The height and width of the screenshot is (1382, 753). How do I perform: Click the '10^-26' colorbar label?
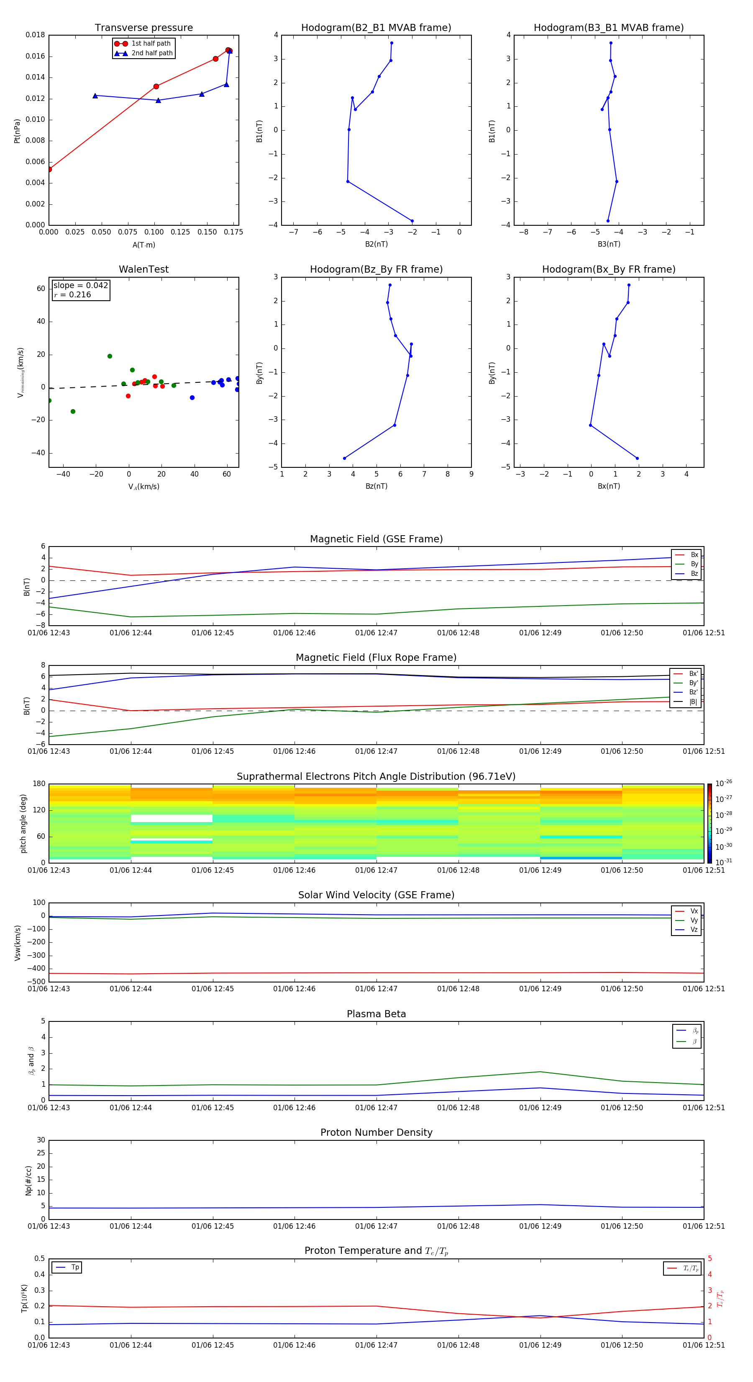724,783
